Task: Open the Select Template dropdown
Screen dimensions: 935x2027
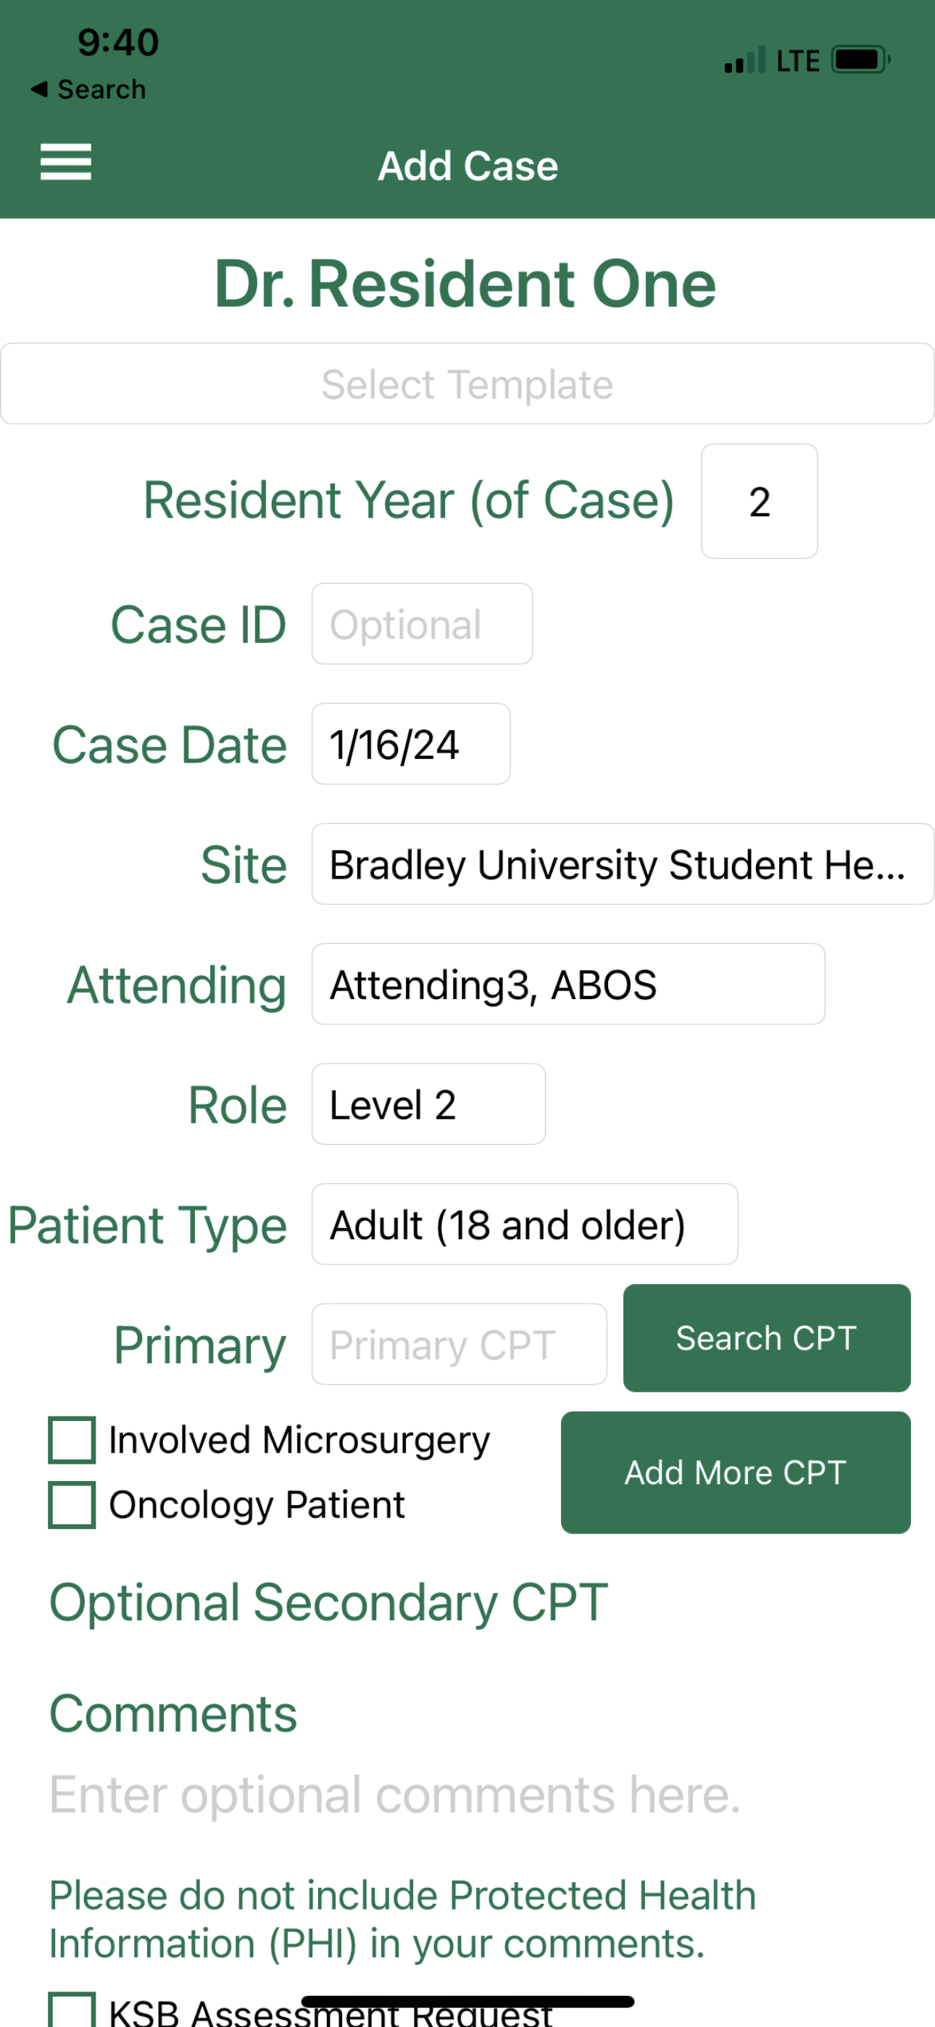Action: click(467, 384)
